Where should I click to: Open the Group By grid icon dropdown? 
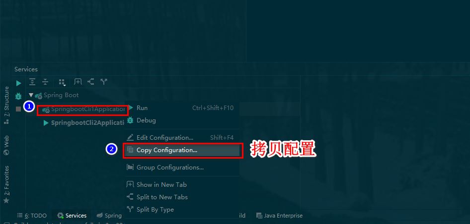(x=62, y=82)
